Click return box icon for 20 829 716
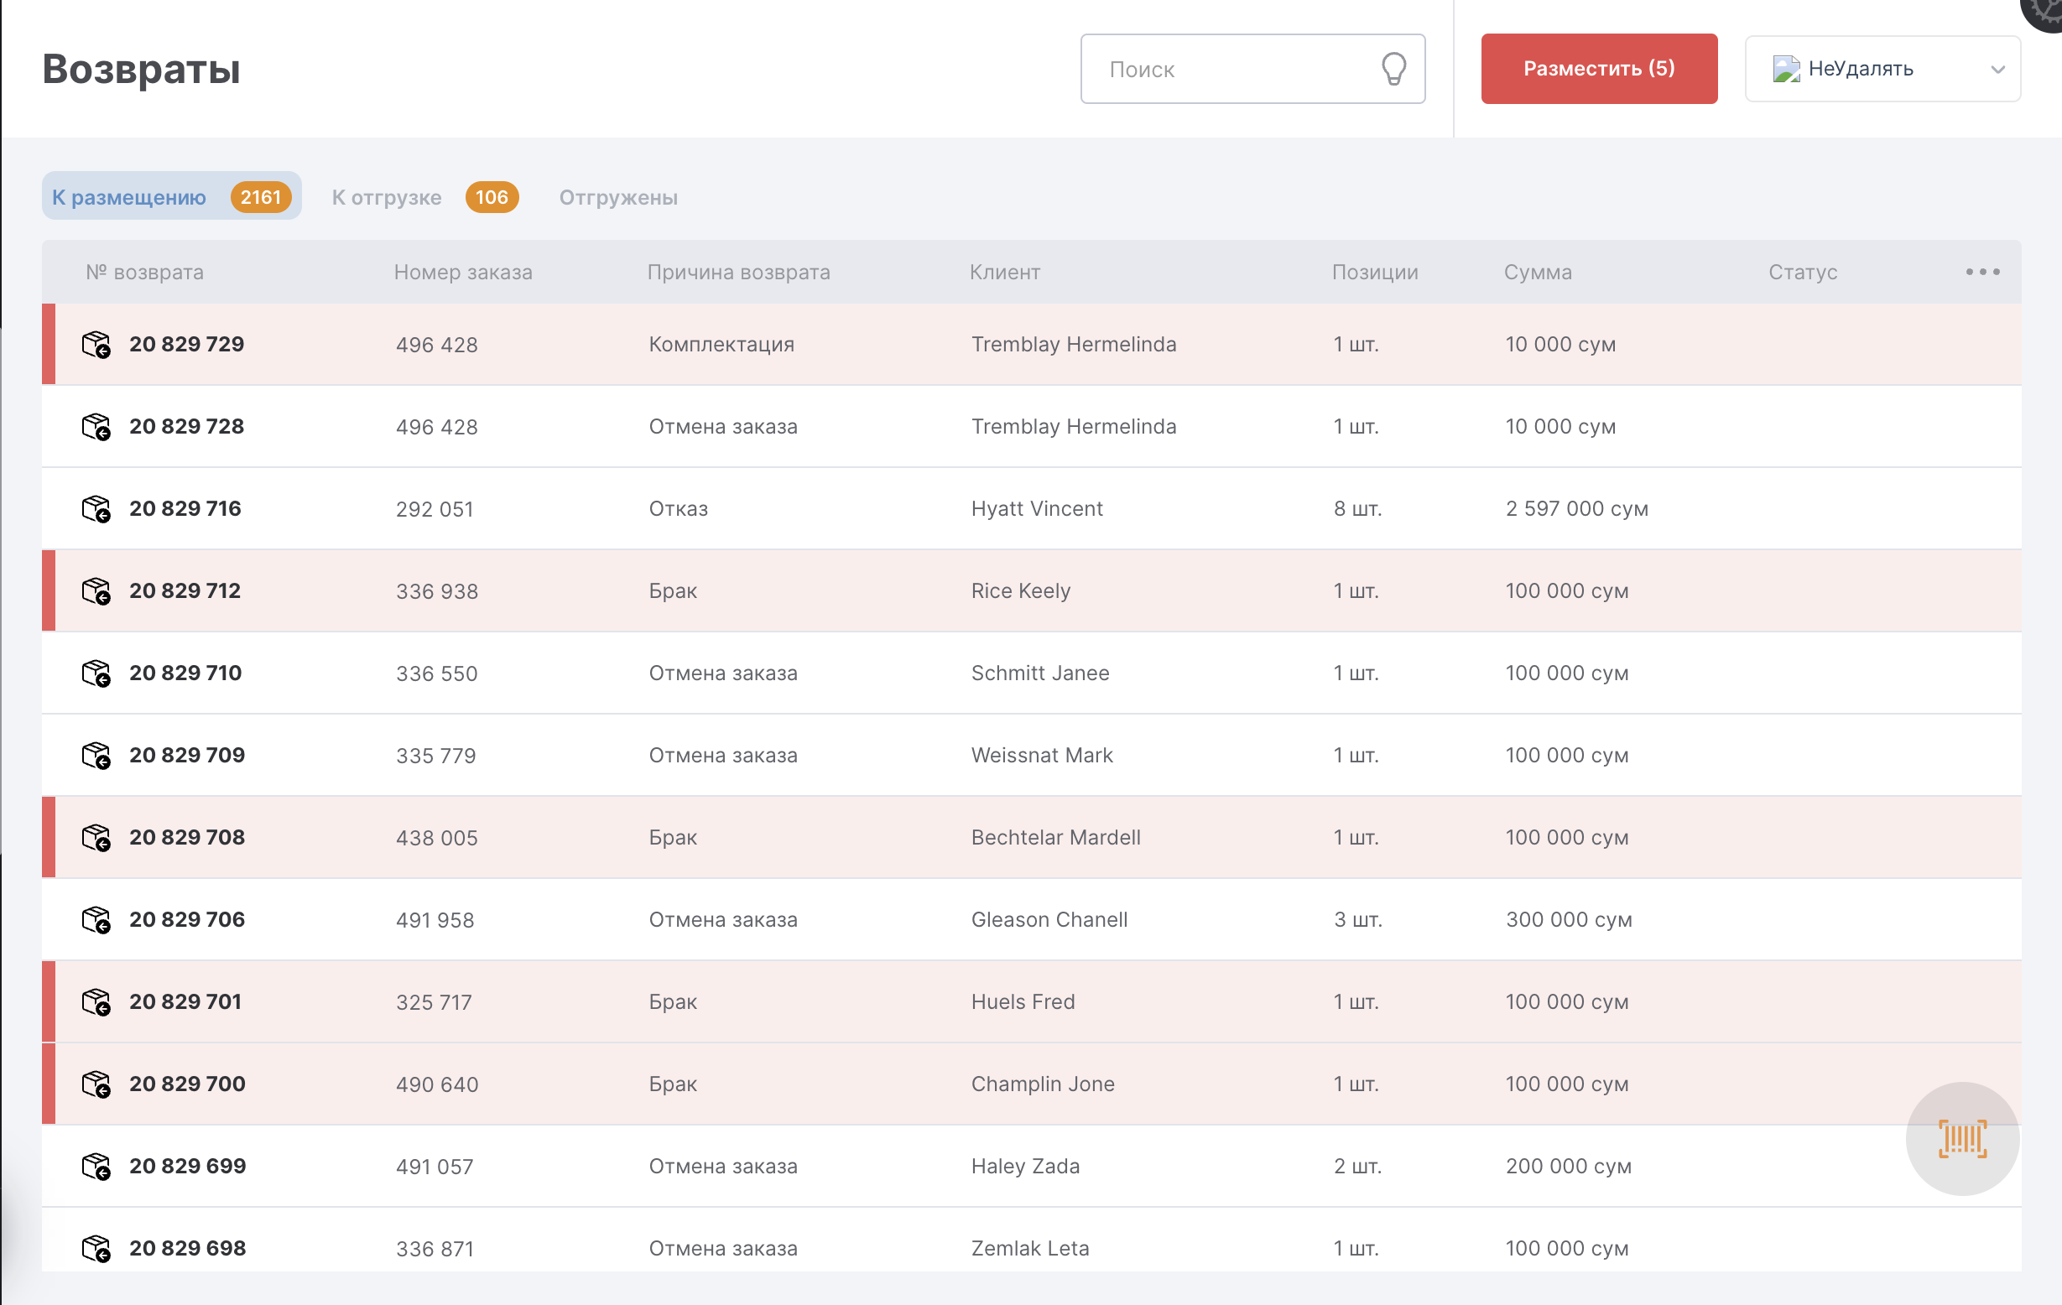 coord(96,508)
